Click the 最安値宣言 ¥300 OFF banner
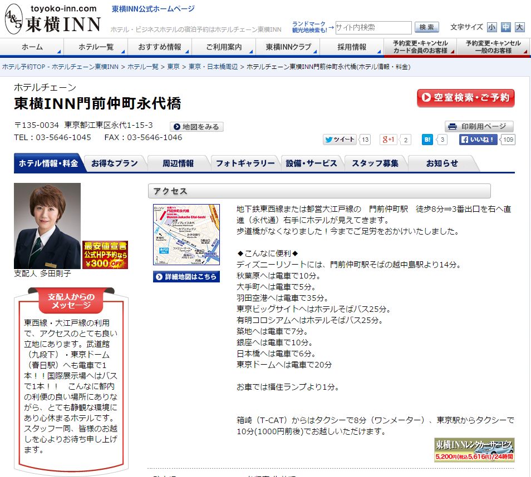 click(105, 255)
